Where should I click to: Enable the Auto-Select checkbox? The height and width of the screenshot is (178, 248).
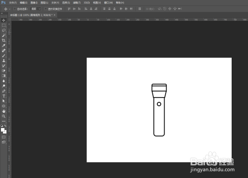15,9
